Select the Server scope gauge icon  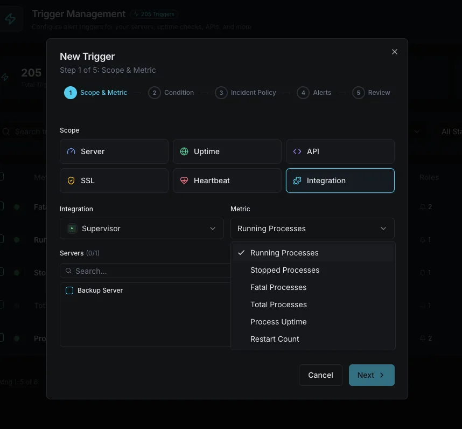[x=71, y=151]
